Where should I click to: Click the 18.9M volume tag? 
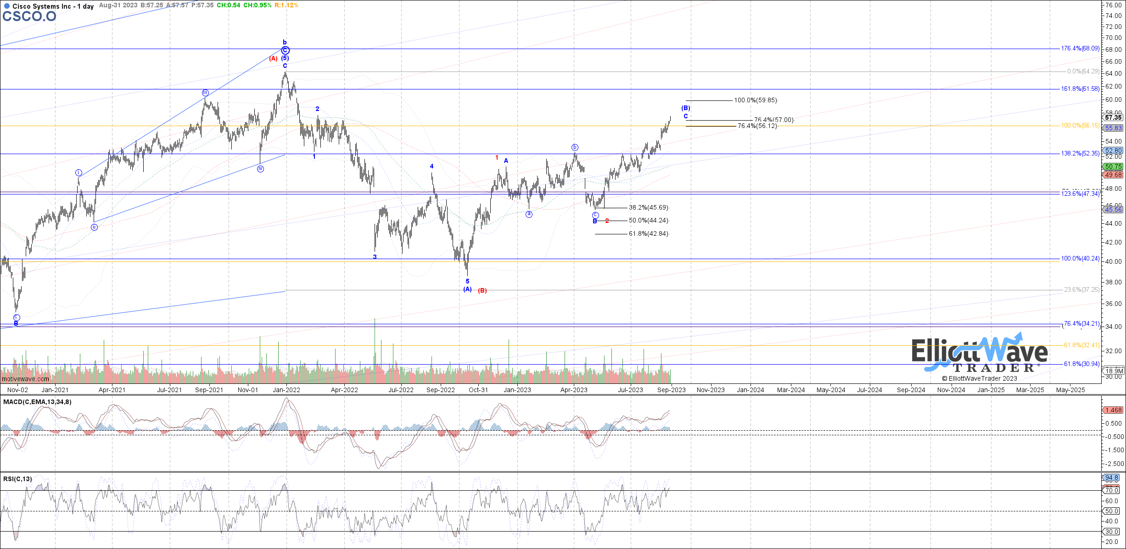tap(1114, 371)
